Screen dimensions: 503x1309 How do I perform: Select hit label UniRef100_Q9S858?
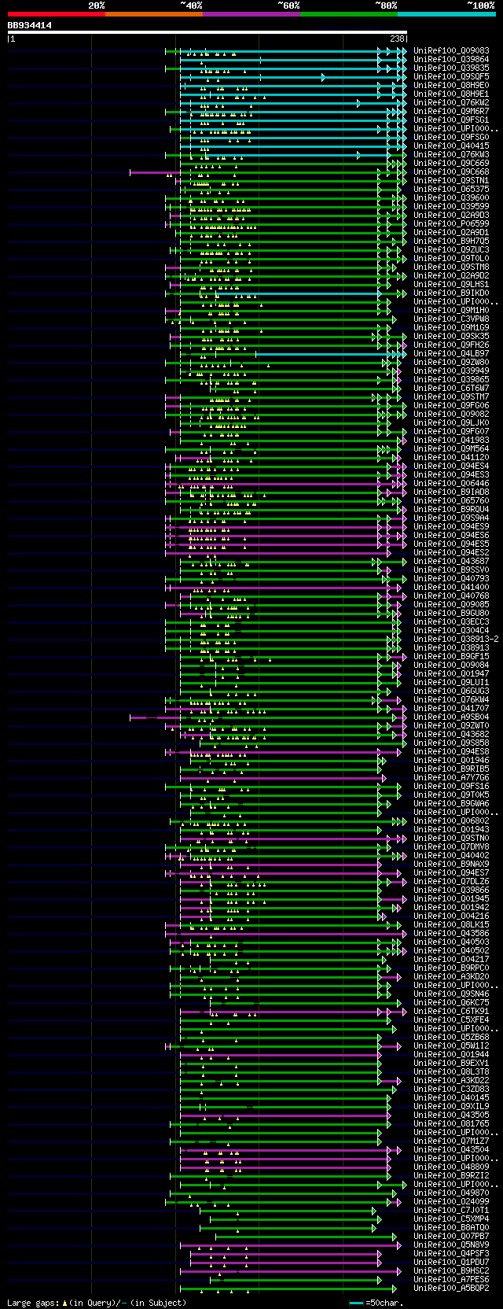click(451, 743)
